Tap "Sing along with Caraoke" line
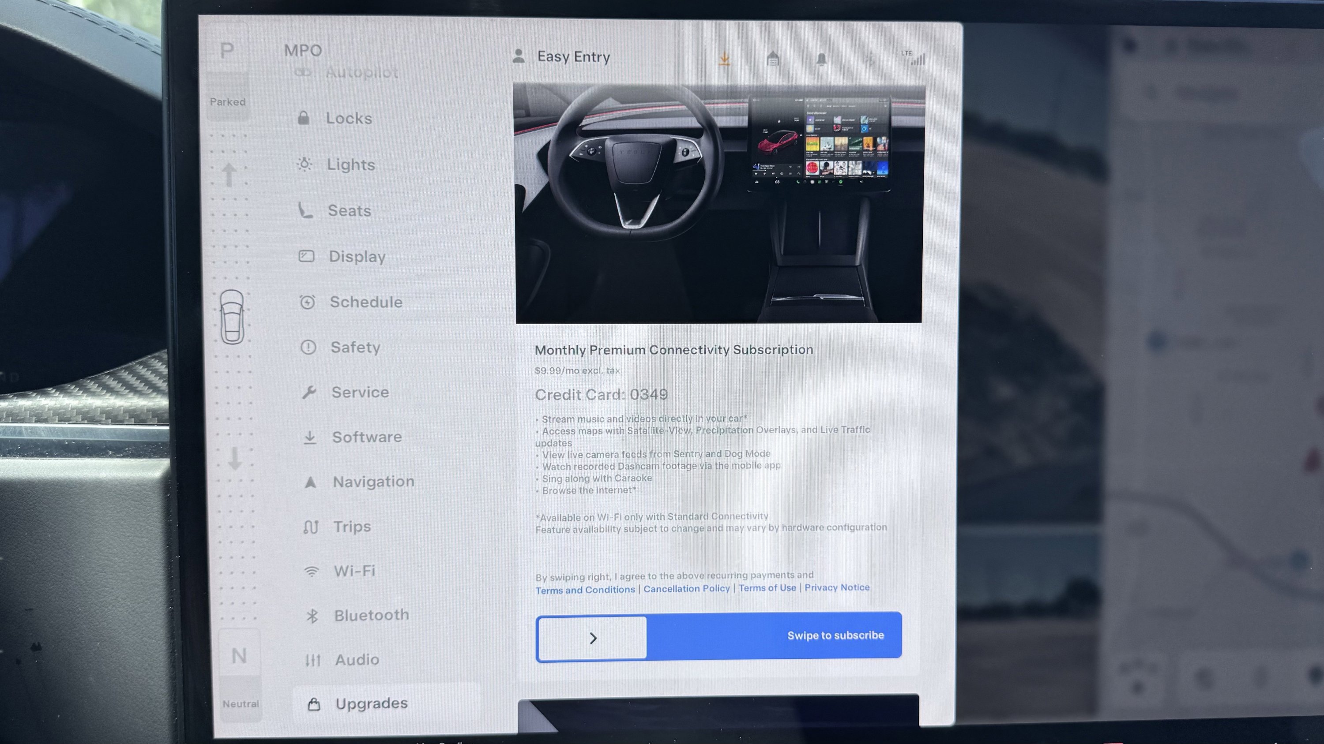The height and width of the screenshot is (744, 1324). pyautogui.click(x=597, y=478)
